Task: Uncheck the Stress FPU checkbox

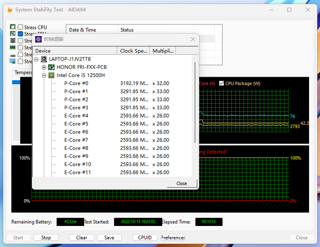Action: click(x=21, y=34)
